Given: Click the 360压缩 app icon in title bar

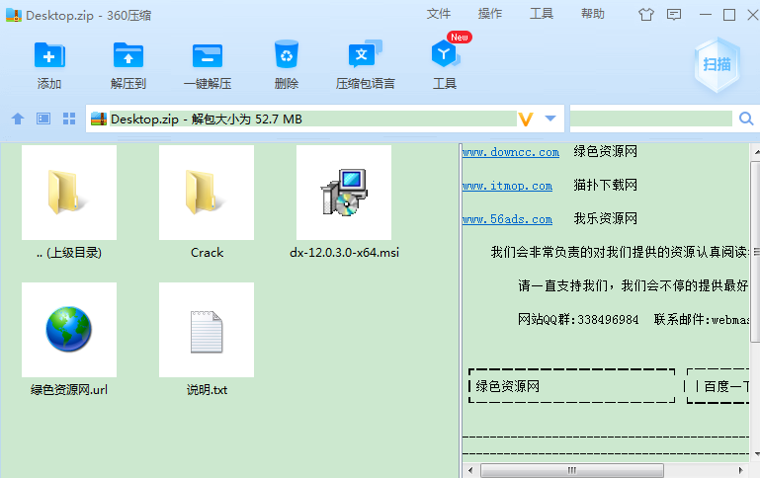Looking at the screenshot, I should 14,15.
